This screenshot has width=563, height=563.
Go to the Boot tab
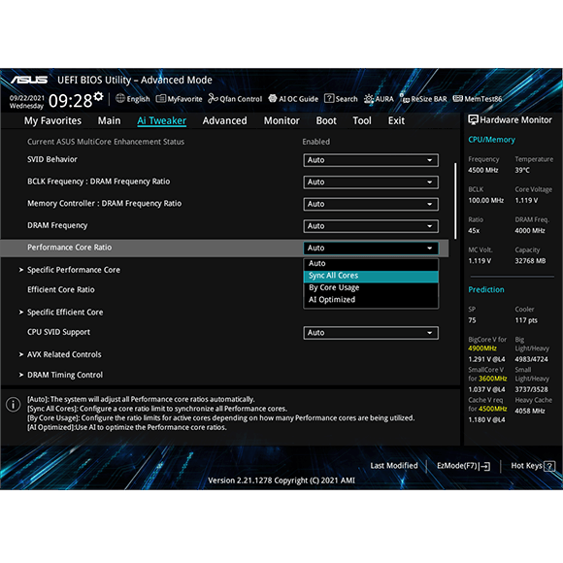click(326, 120)
